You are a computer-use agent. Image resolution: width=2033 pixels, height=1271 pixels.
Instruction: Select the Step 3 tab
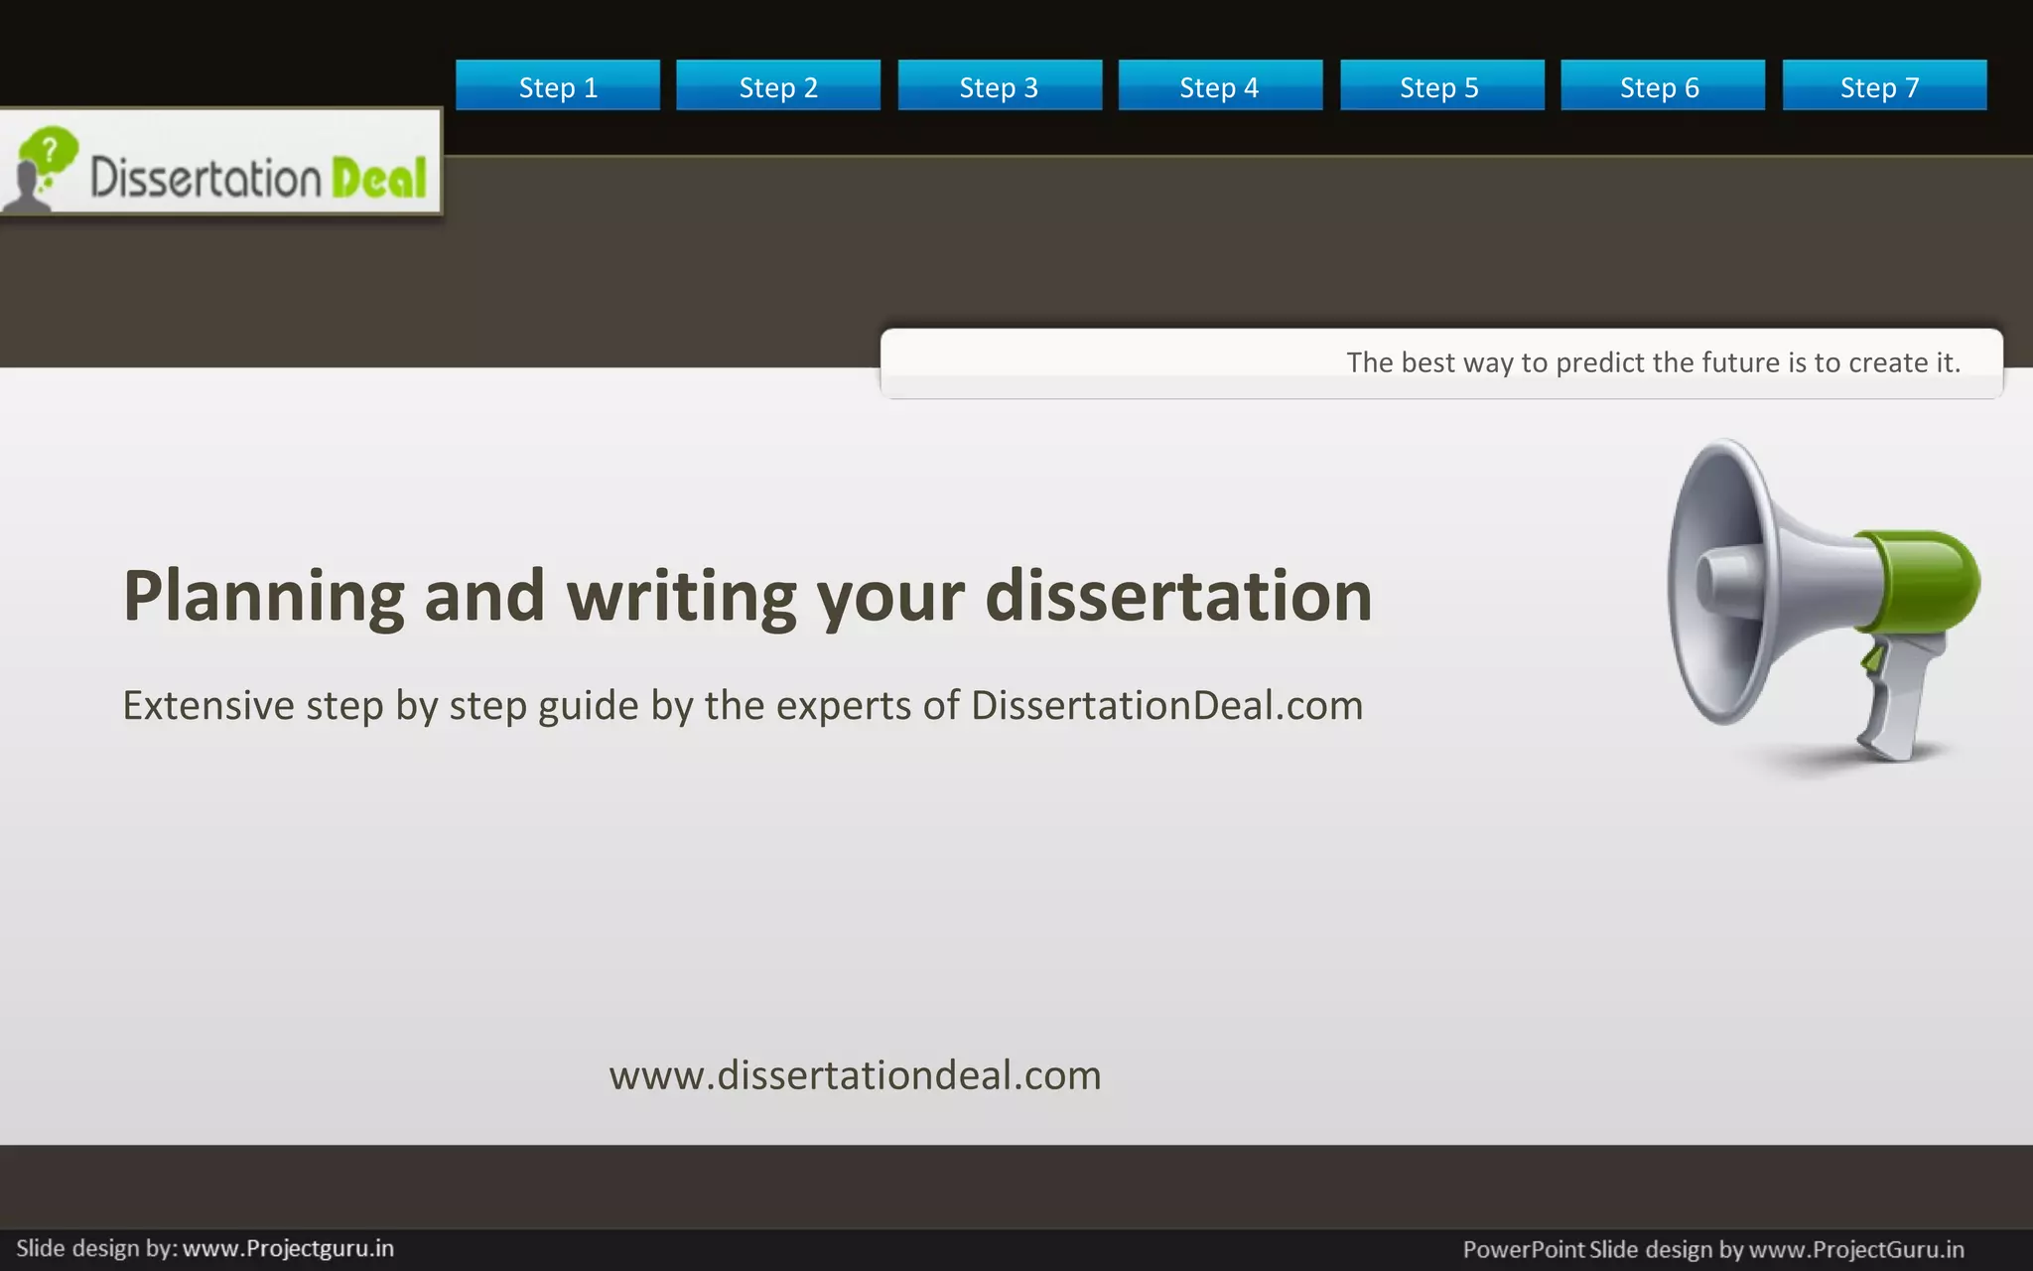tap(999, 86)
